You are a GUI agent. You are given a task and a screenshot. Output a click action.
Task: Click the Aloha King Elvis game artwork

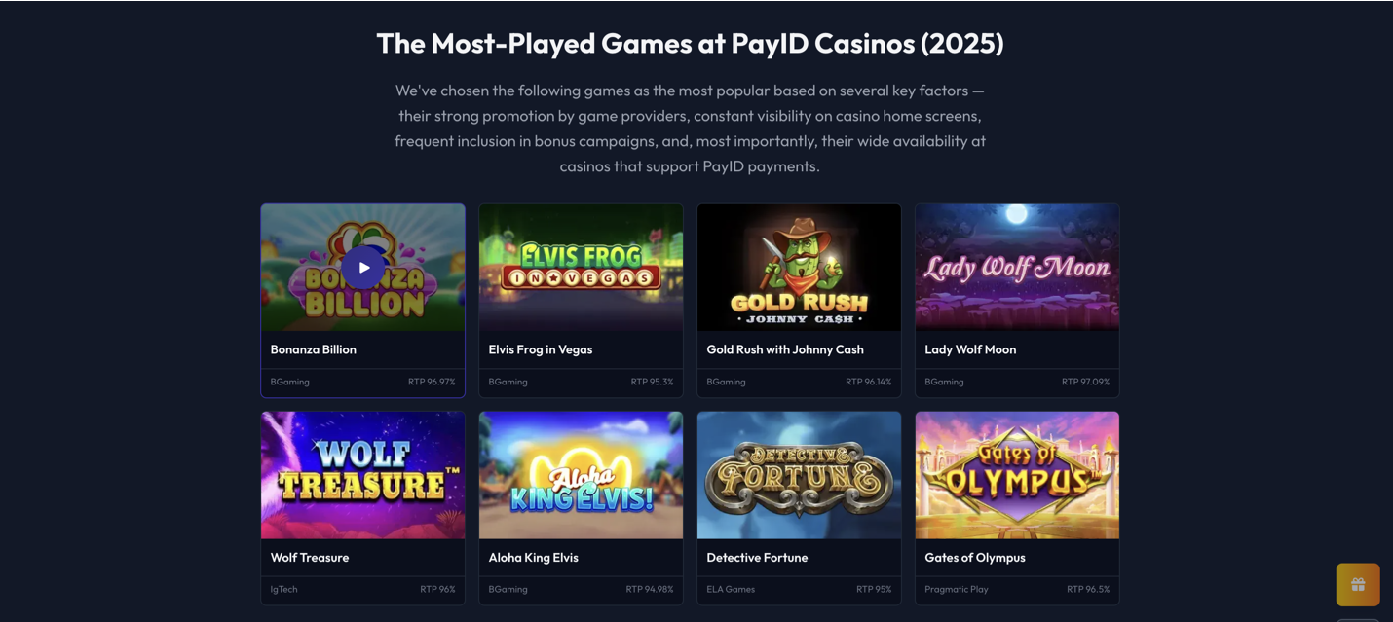(x=581, y=474)
